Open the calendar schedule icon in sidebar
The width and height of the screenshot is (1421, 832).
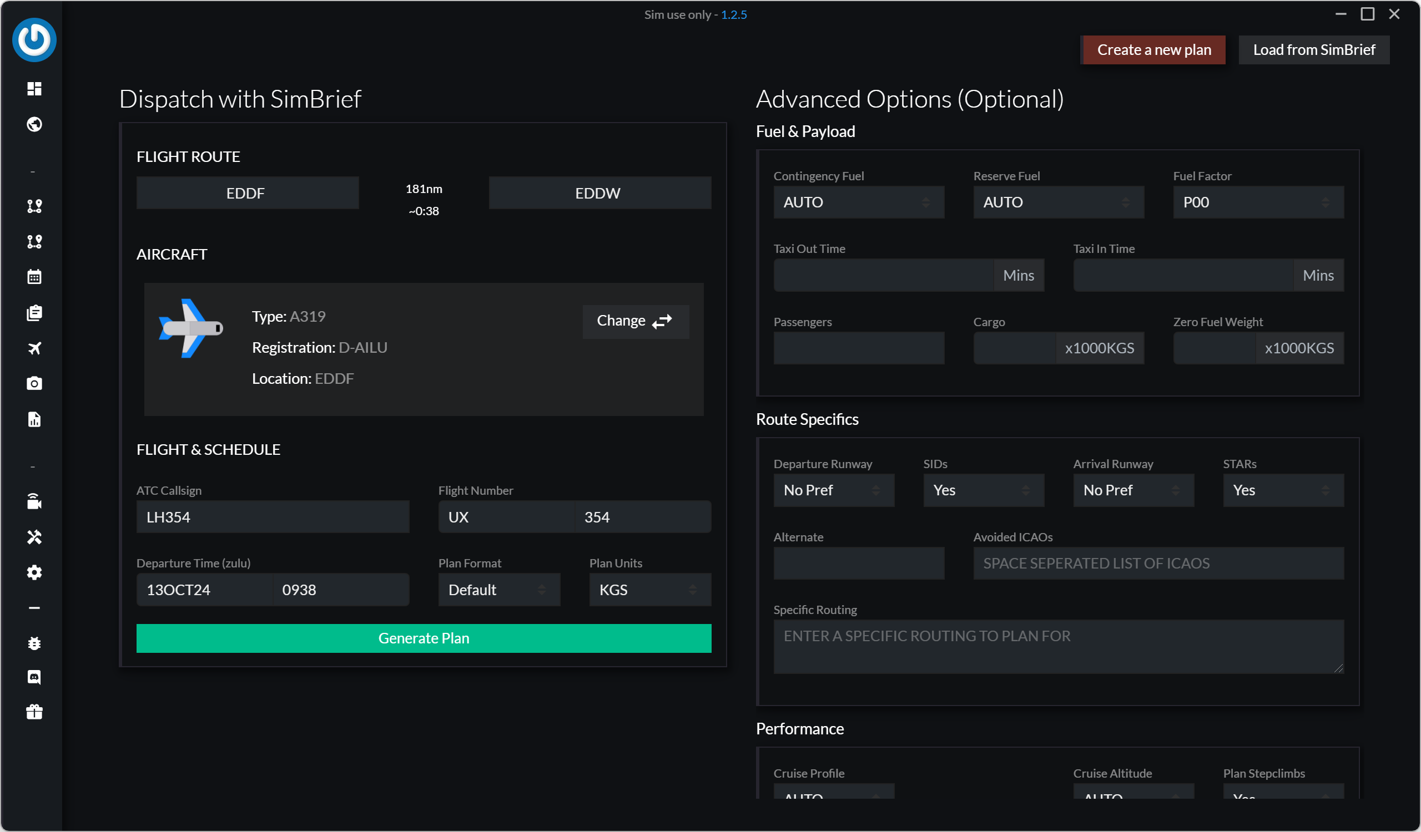pos(34,277)
